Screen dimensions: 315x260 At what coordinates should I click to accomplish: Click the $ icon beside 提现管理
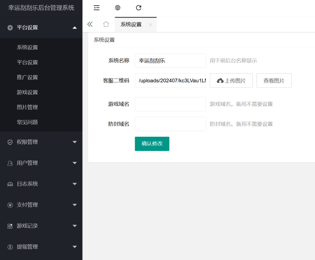click(9, 246)
